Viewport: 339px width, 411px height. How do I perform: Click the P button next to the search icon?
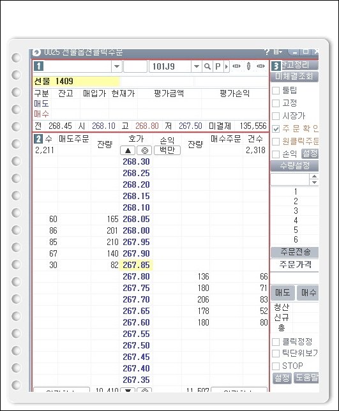218,66
